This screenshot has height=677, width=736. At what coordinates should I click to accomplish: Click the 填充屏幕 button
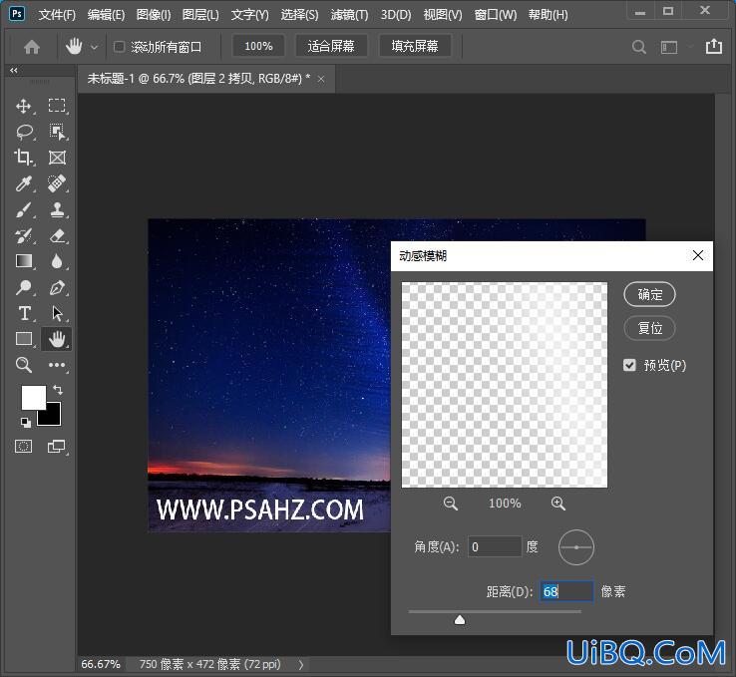[415, 47]
